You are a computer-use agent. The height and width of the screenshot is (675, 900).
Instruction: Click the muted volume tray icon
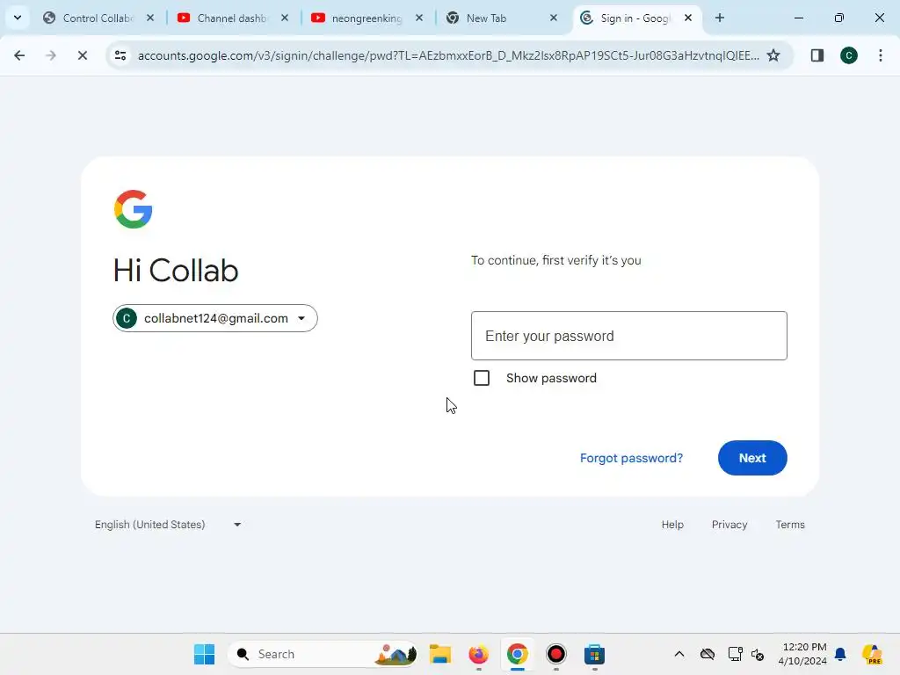tap(758, 654)
